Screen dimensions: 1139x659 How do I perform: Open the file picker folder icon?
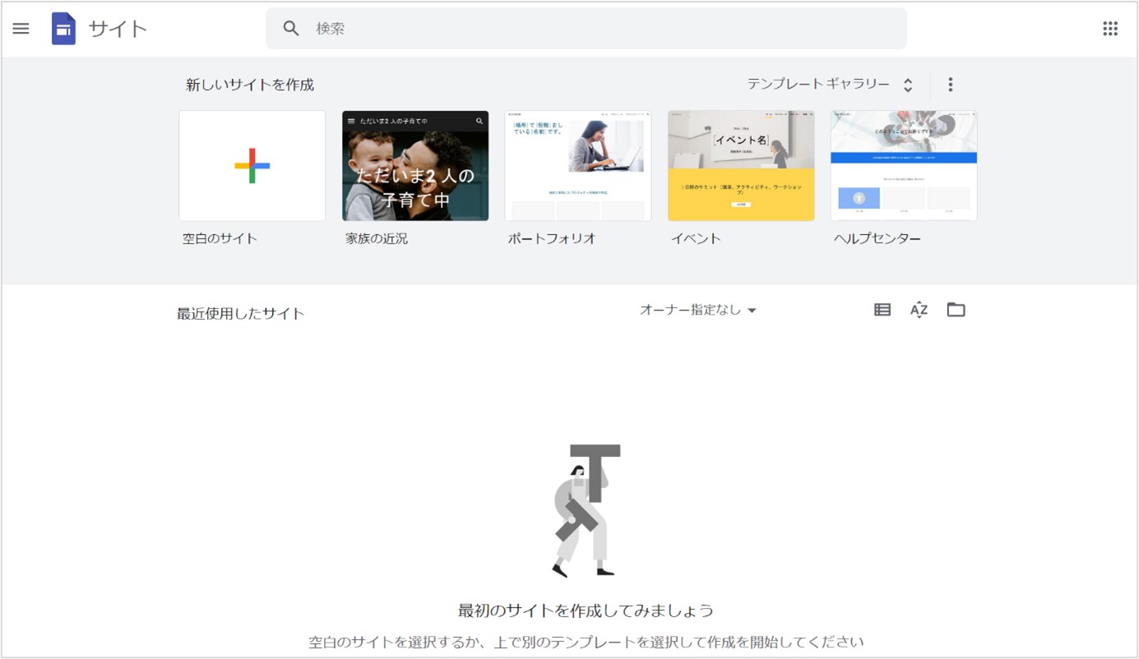coord(956,310)
